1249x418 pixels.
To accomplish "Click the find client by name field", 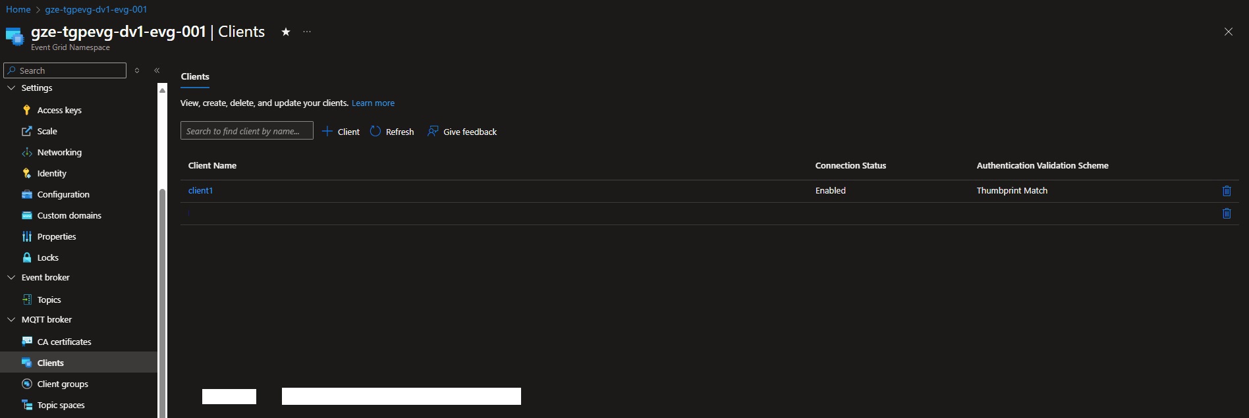I will point(247,131).
